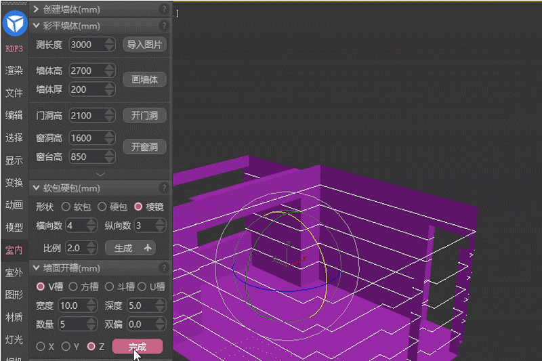Click the 开门洞 button
Image resolution: width=542 pixels, height=361 pixels.
coord(144,115)
